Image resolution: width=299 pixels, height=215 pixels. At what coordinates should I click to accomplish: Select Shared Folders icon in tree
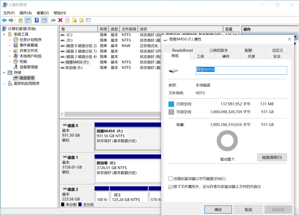pos(15,51)
